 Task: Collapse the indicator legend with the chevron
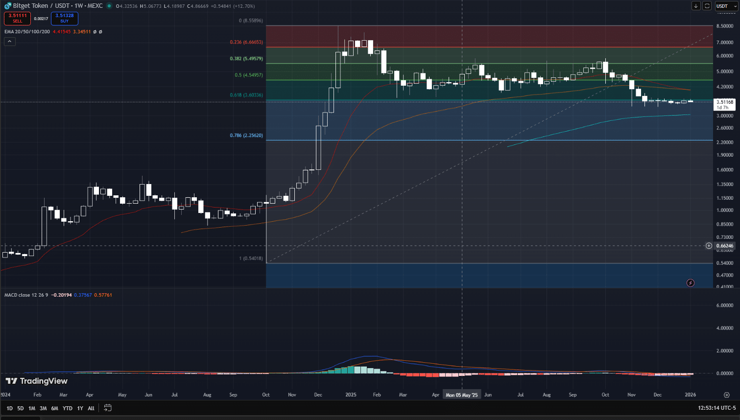[9, 41]
